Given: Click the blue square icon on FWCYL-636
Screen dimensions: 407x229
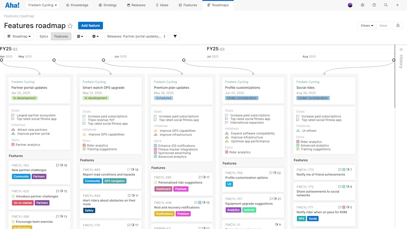Looking at the screenshot, I should (x=200, y=203).
